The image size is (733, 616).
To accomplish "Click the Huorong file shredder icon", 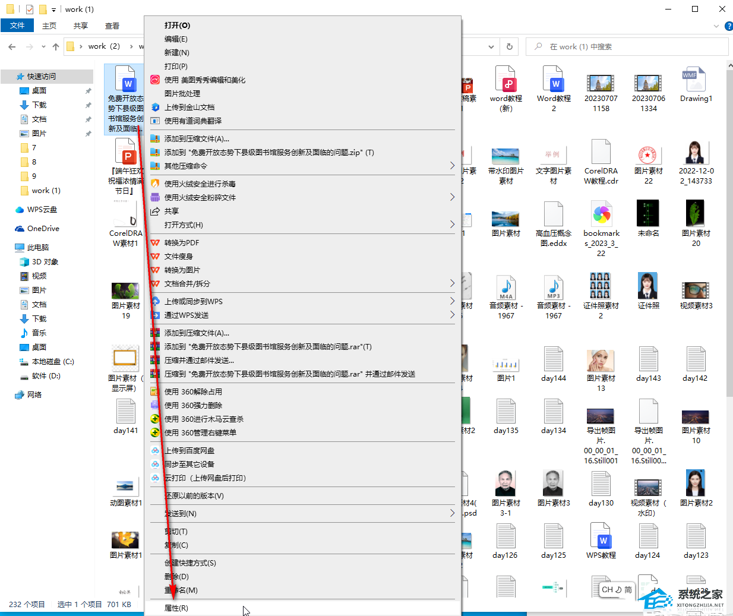I will [155, 197].
